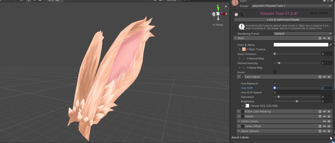This screenshot has height=143, width=335.
Task: Focus the Hue Shift Speed input field
Action: coord(303,93)
